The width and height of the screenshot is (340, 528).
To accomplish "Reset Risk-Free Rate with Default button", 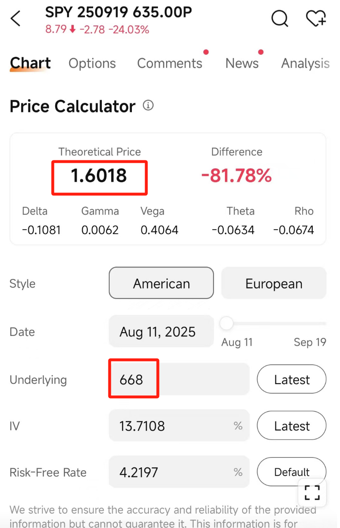I will click(x=292, y=472).
